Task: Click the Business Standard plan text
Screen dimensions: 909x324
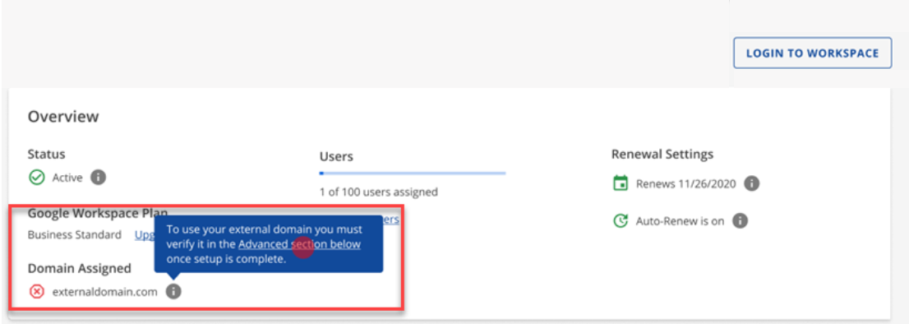Action: (75, 234)
